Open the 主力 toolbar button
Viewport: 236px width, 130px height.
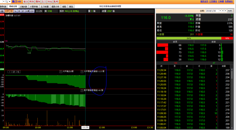click(x=44, y=2)
